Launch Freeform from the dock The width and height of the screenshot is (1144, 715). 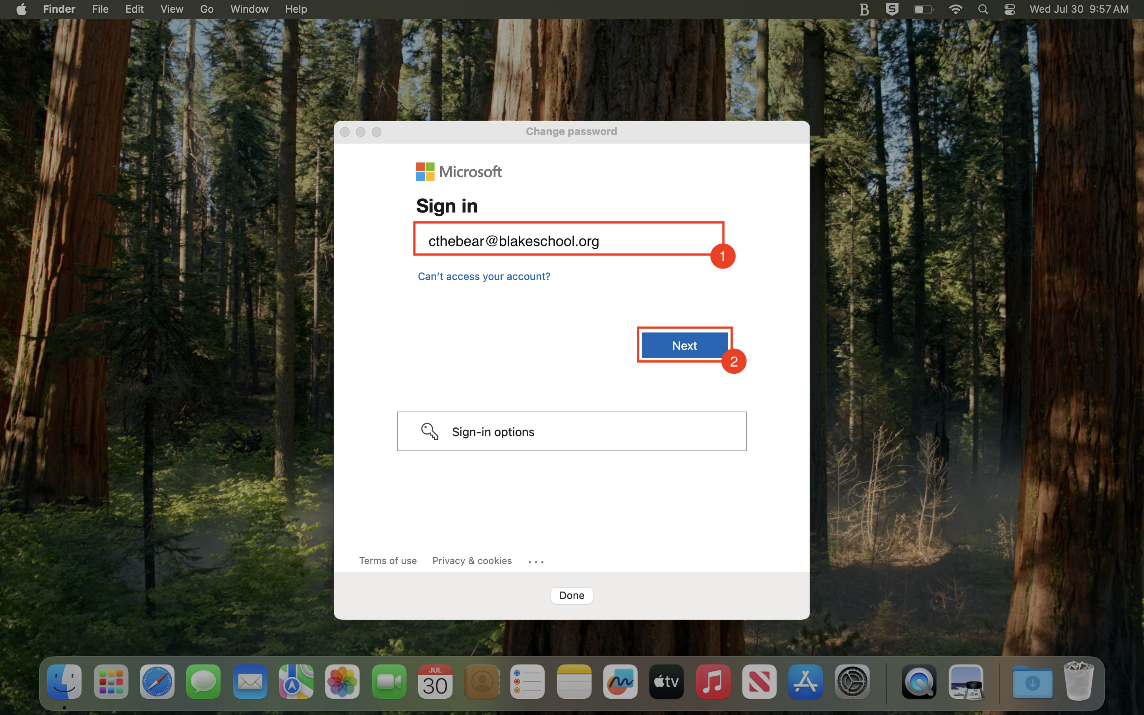click(x=620, y=681)
